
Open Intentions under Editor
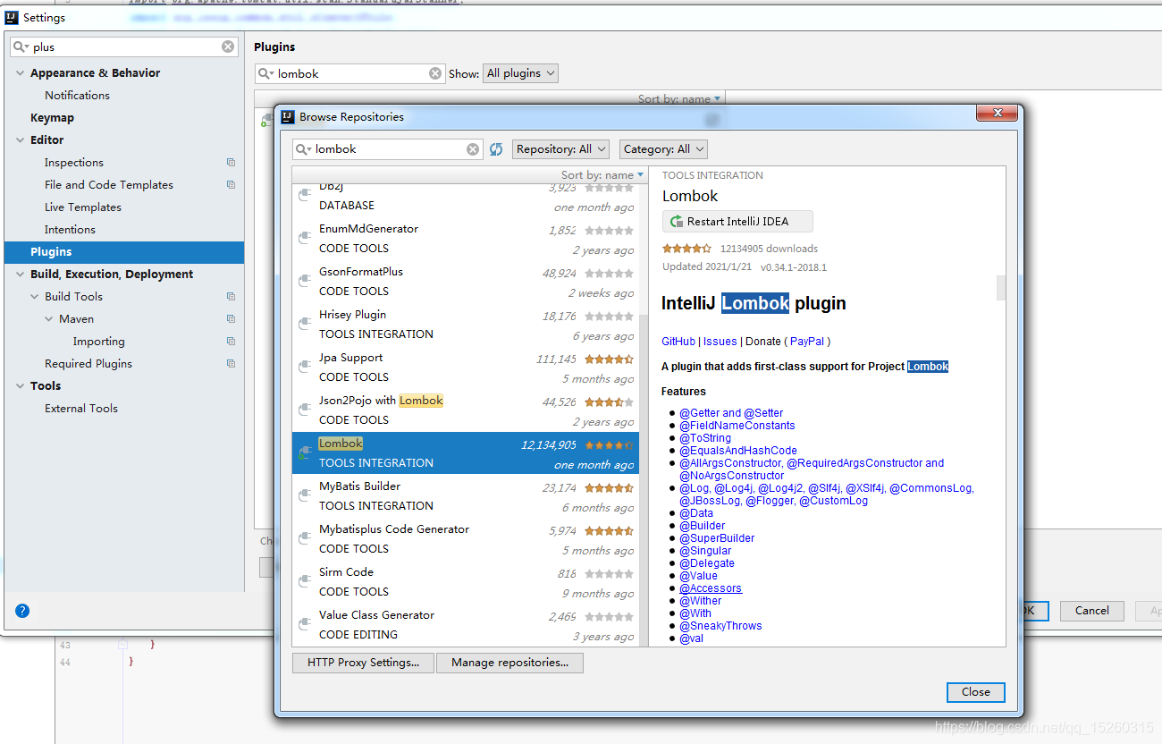(x=70, y=230)
